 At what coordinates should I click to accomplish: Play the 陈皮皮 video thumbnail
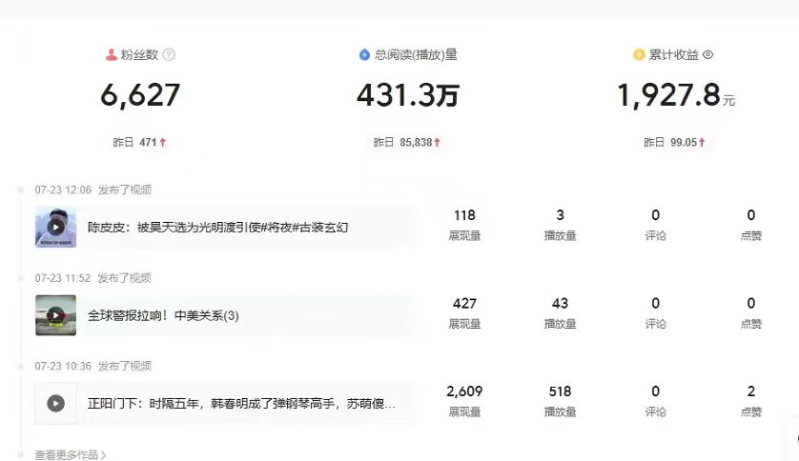pyautogui.click(x=55, y=227)
